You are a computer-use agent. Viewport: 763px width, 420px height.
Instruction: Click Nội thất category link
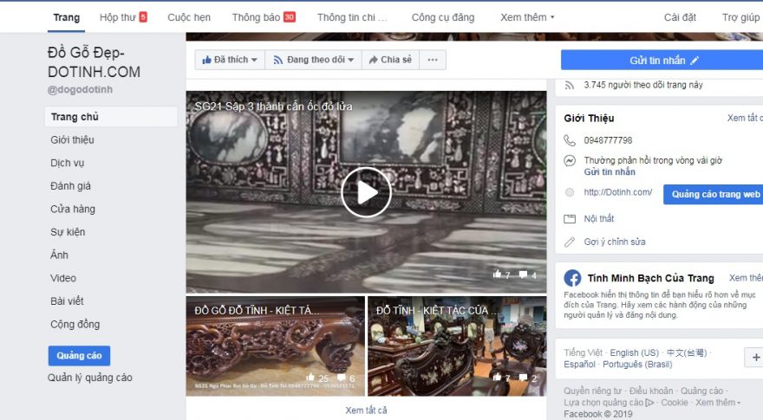[599, 219]
